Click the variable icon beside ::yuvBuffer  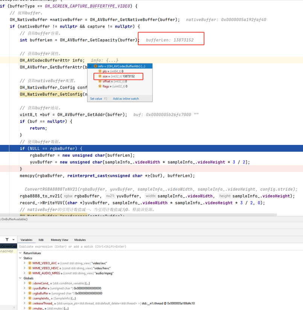[30, 288]
